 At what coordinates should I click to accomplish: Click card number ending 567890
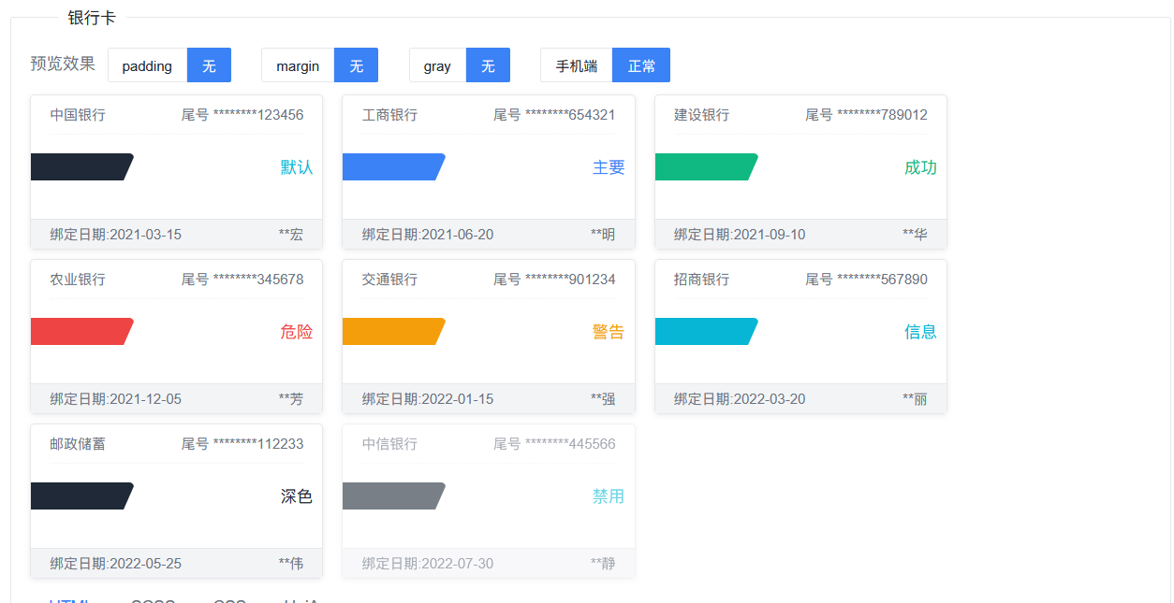pos(866,280)
